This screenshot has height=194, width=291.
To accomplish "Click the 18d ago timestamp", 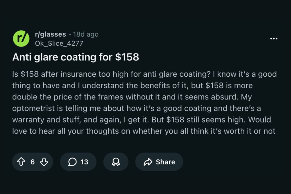I will 86,34.
